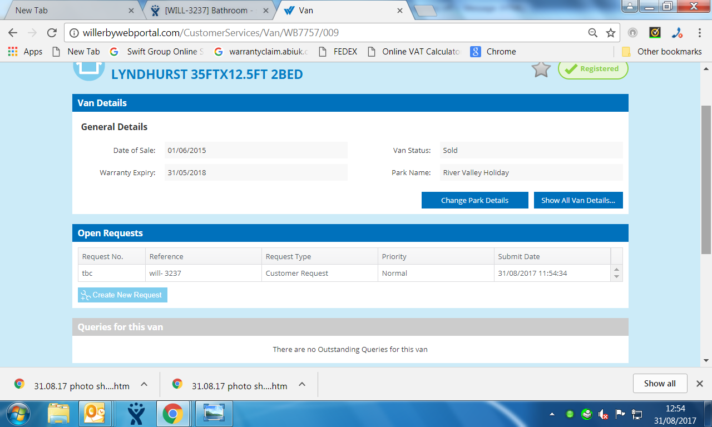This screenshot has width=712, height=427.
Task: Reload the current page
Action: tap(52, 33)
